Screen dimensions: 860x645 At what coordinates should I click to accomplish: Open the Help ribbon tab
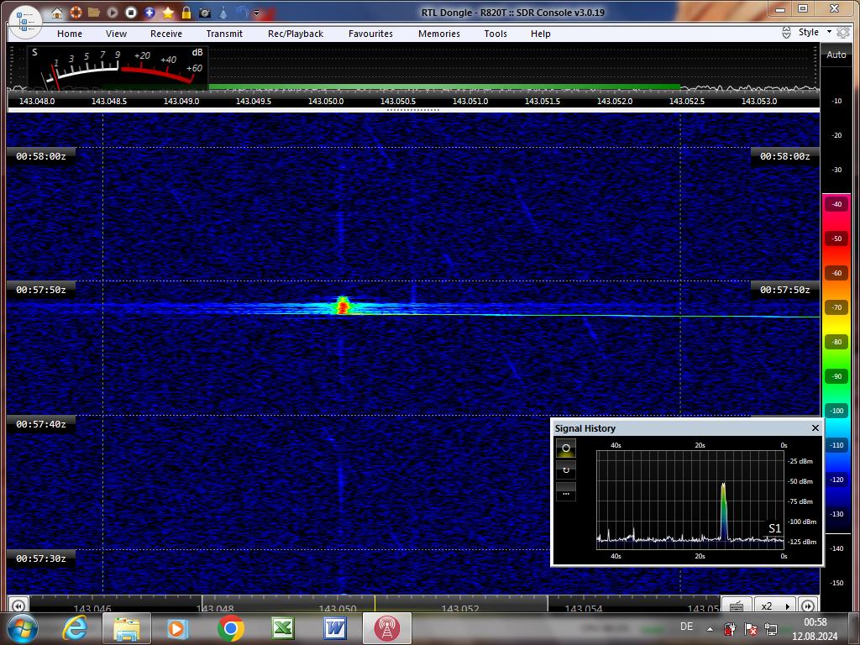tap(540, 34)
